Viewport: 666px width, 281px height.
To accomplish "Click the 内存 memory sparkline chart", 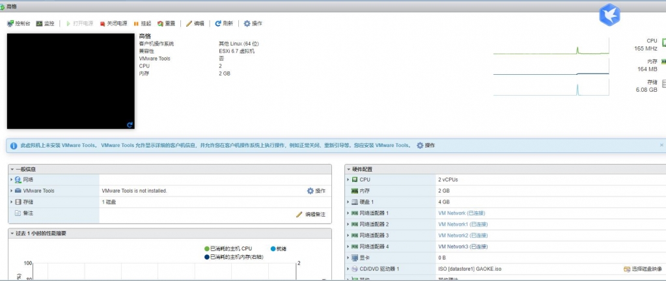I will (x=551, y=66).
